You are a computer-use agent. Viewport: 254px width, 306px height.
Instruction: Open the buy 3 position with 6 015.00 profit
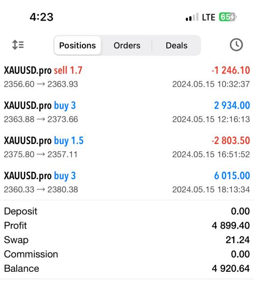pos(127,183)
